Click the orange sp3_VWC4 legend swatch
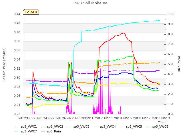Viewport: 183px width, 137px height. [x=96, y=127]
